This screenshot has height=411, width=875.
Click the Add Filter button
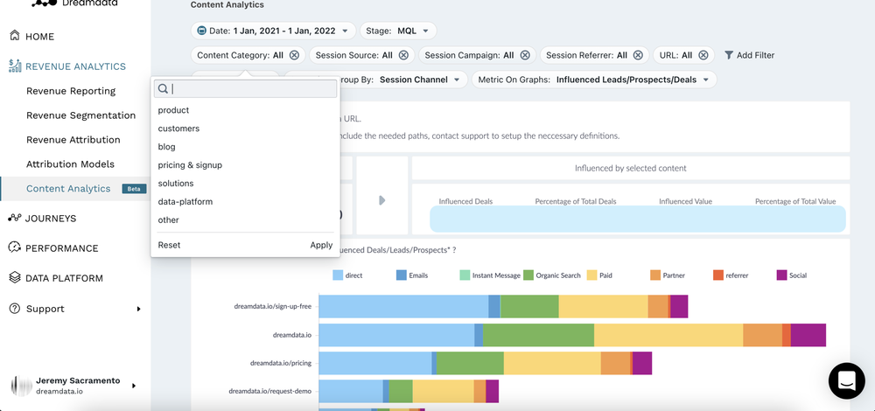pyautogui.click(x=750, y=55)
